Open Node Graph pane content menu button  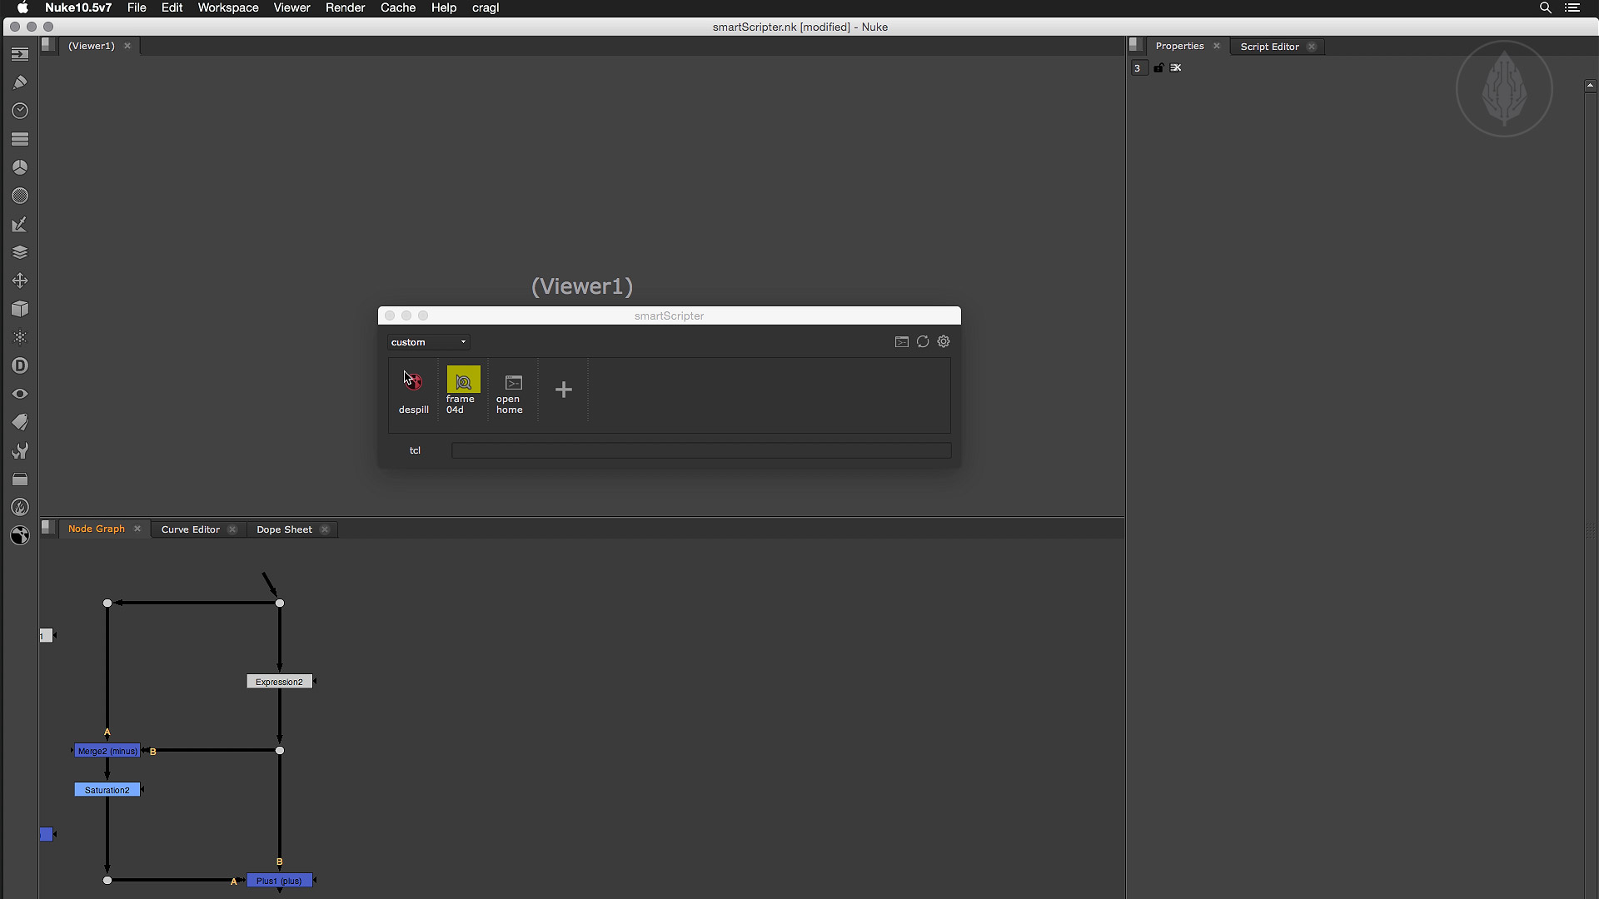click(x=48, y=528)
